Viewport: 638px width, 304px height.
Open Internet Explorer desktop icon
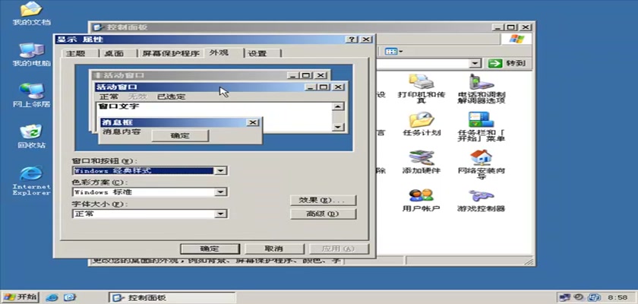click(31, 180)
